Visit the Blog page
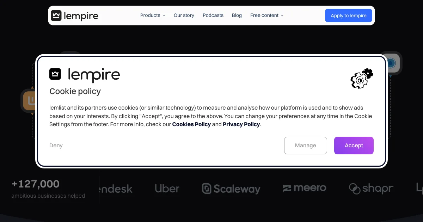 237,16
